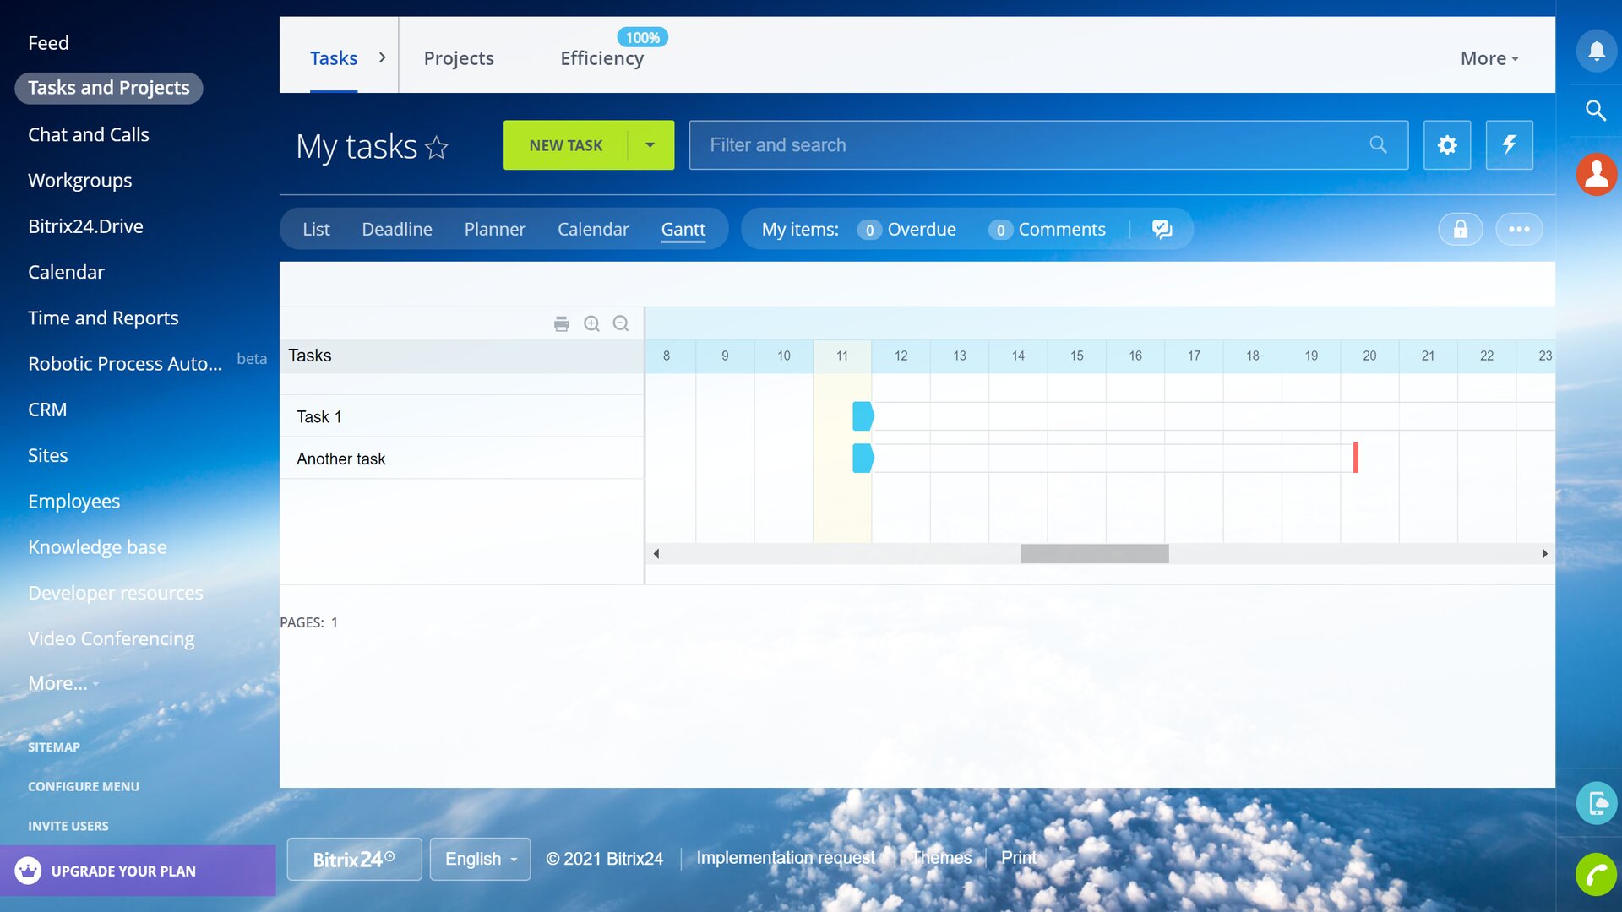The height and width of the screenshot is (912, 1622).
Task: Expand the Tasks arrow next to tab
Action: pos(381,58)
